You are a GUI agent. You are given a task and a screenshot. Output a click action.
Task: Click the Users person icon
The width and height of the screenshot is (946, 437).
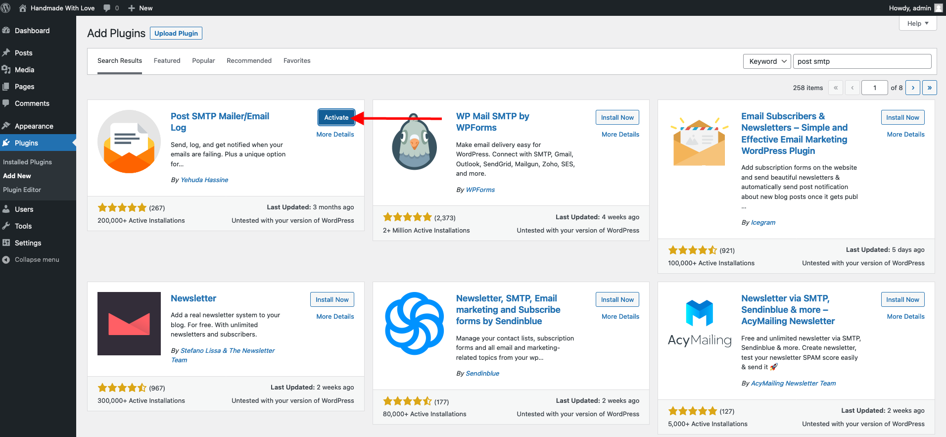(6, 209)
